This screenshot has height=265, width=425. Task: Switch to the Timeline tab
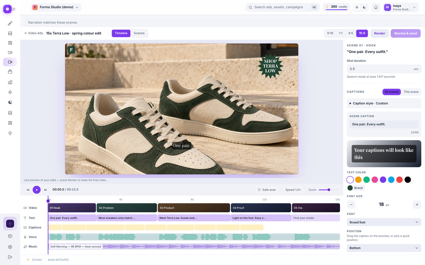click(x=121, y=33)
